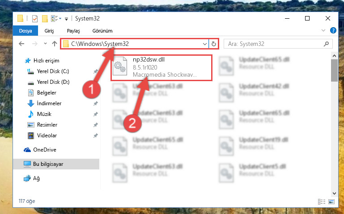Expand the ribbon with the chevron
The image size is (344, 214).
(323, 30)
